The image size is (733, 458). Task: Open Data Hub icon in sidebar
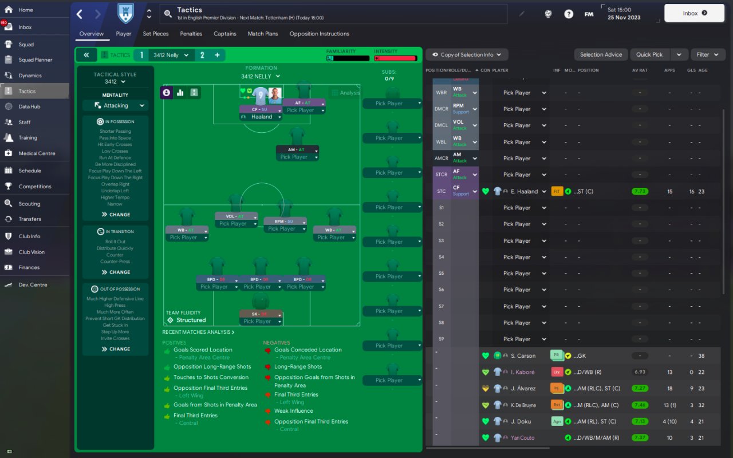(8, 106)
